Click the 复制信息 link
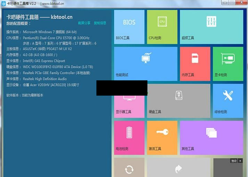248x177 pixels. tap(100, 23)
